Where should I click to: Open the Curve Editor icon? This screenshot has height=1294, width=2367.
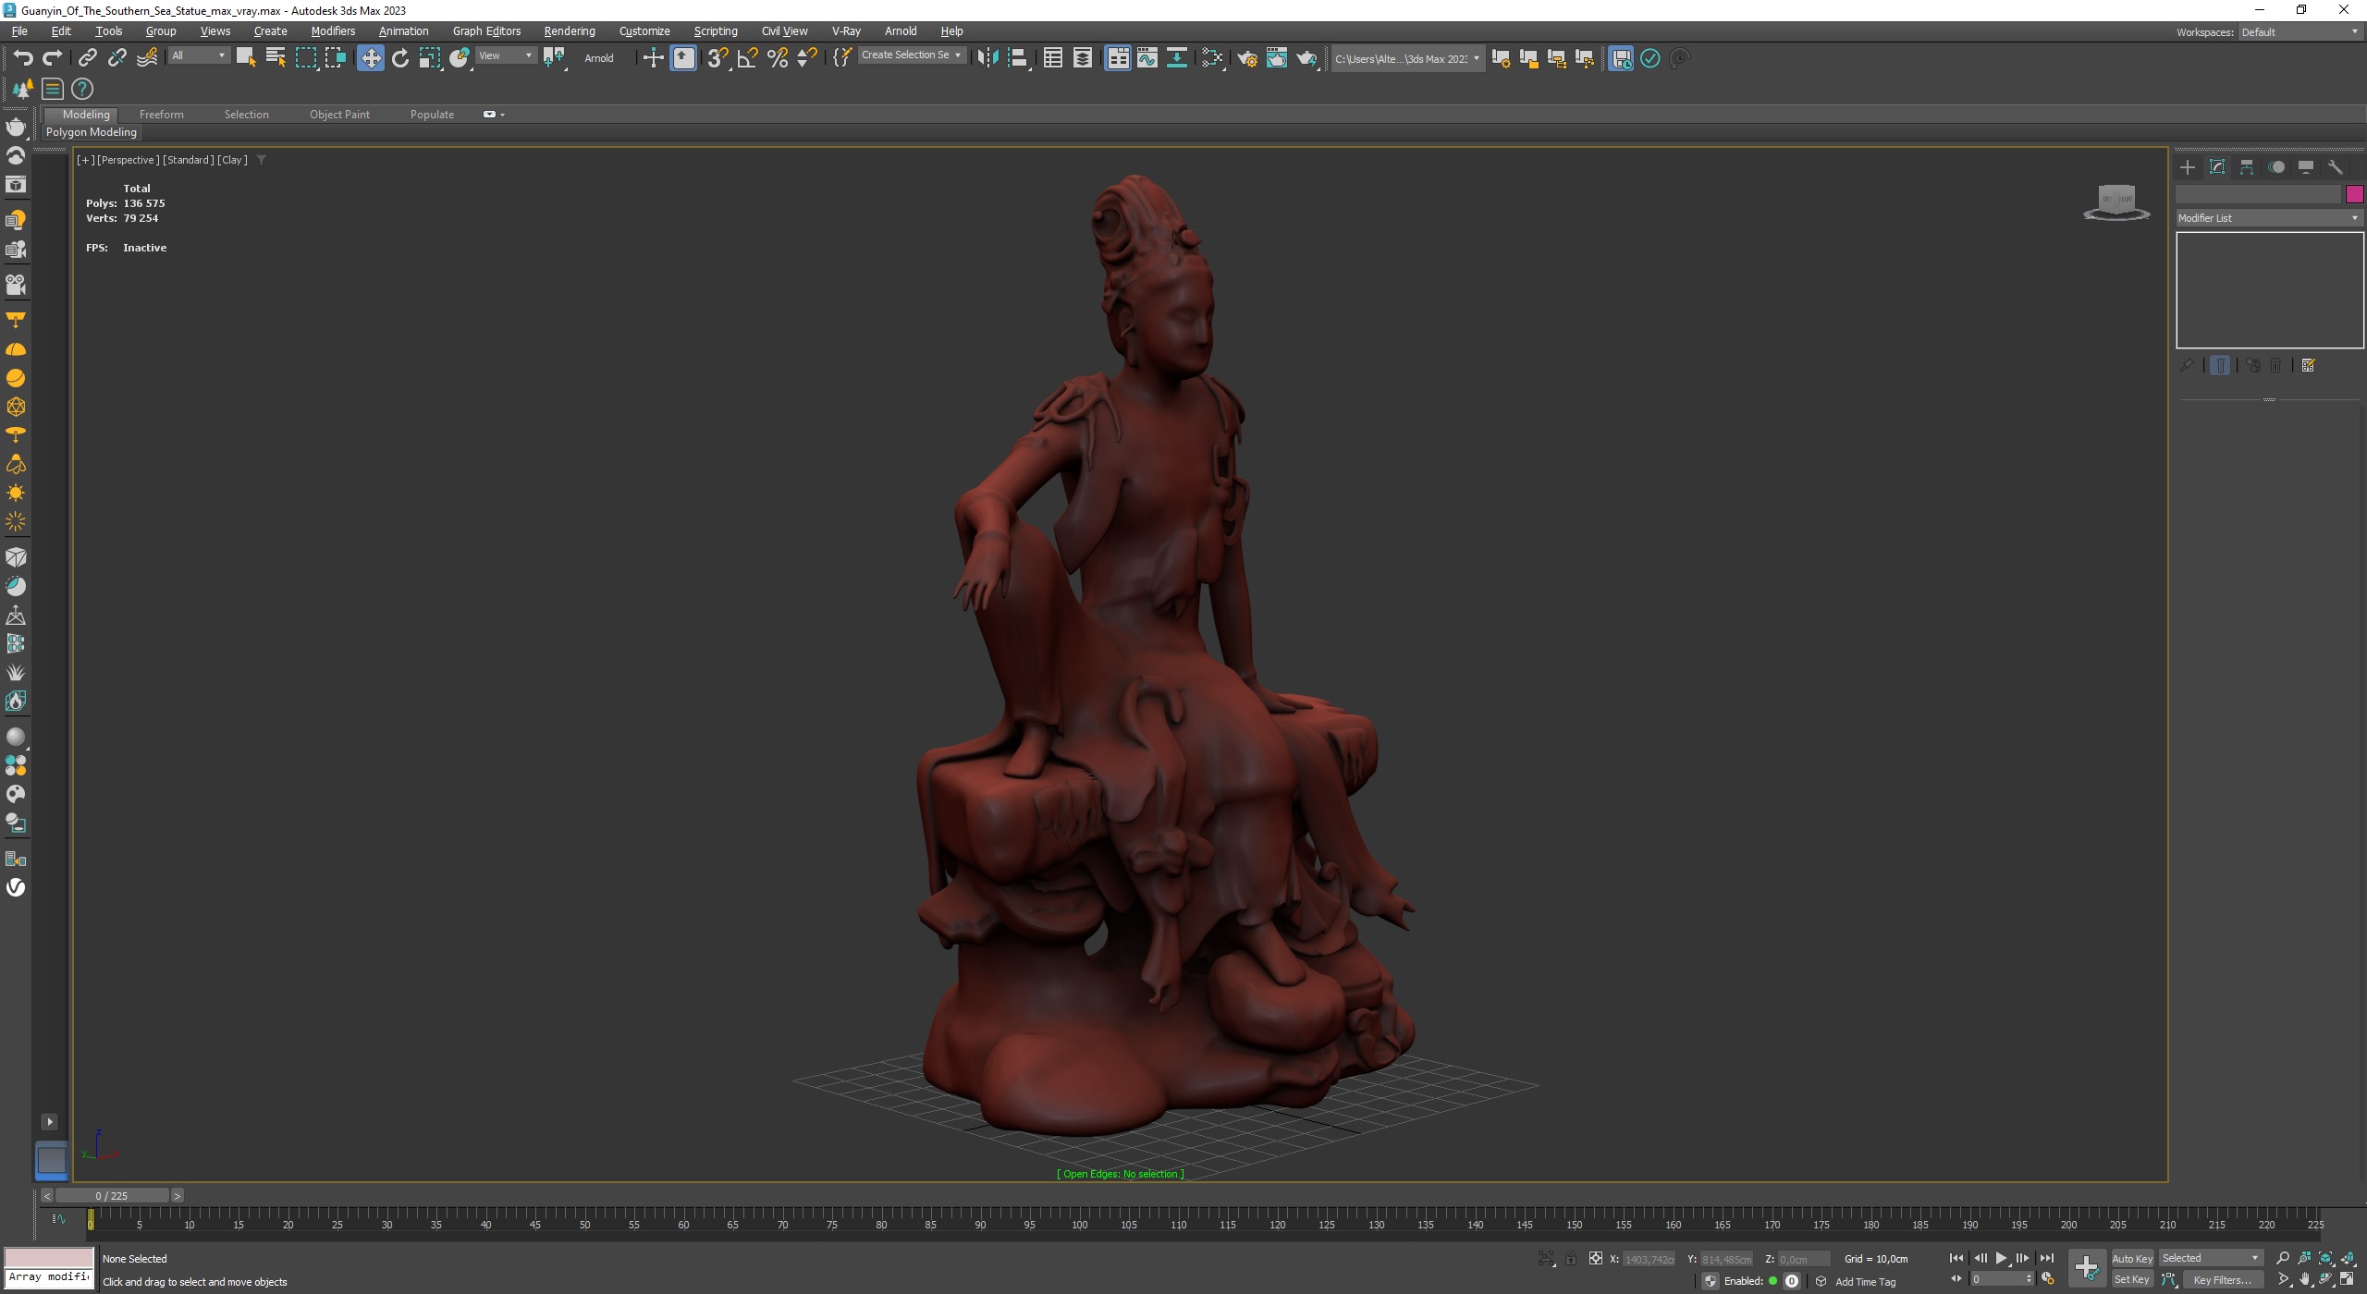(1147, 58)
